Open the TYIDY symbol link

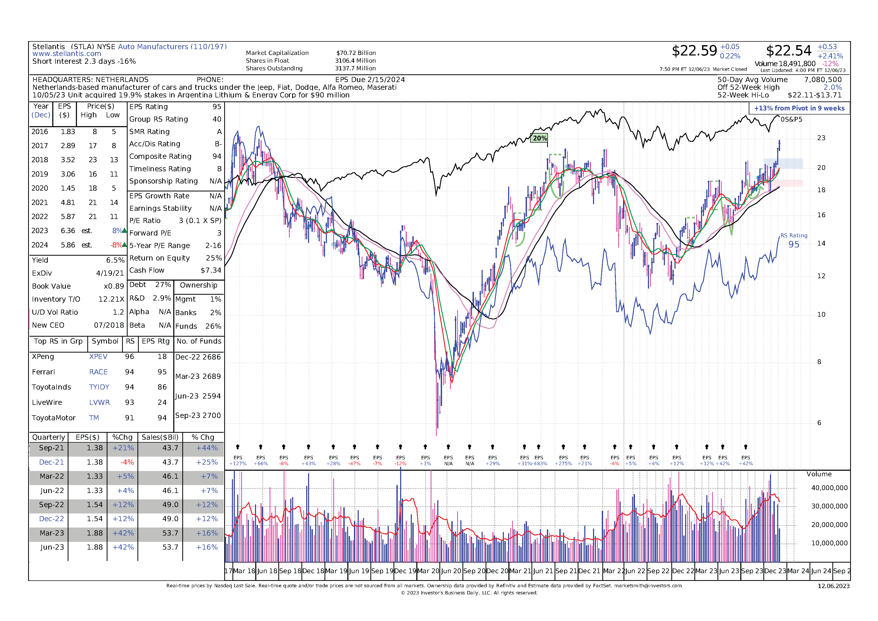click(99, 387)
